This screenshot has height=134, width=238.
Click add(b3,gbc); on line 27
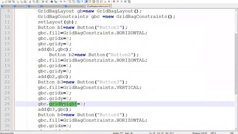click(55, 109)
